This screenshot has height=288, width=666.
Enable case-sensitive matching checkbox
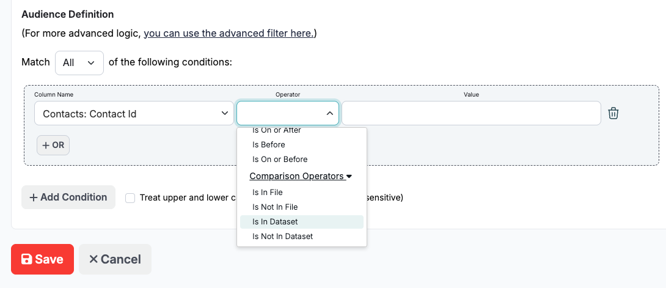click(x=130, y=198)
